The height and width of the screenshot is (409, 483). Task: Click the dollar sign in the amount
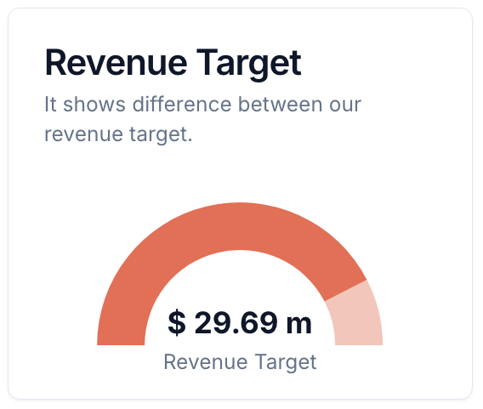point(177,322)
